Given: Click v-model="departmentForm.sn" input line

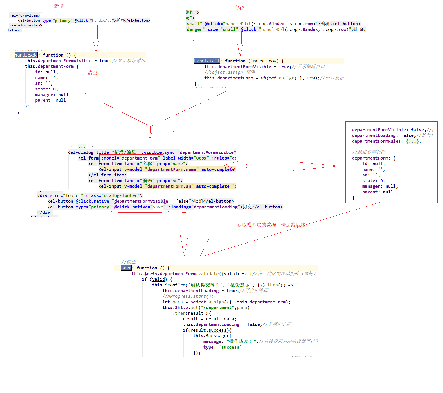Looking at the screenshot, I should coord(167,186).
